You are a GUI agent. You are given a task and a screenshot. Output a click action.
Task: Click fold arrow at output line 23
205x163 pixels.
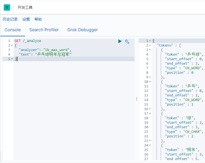click(150, 141)
